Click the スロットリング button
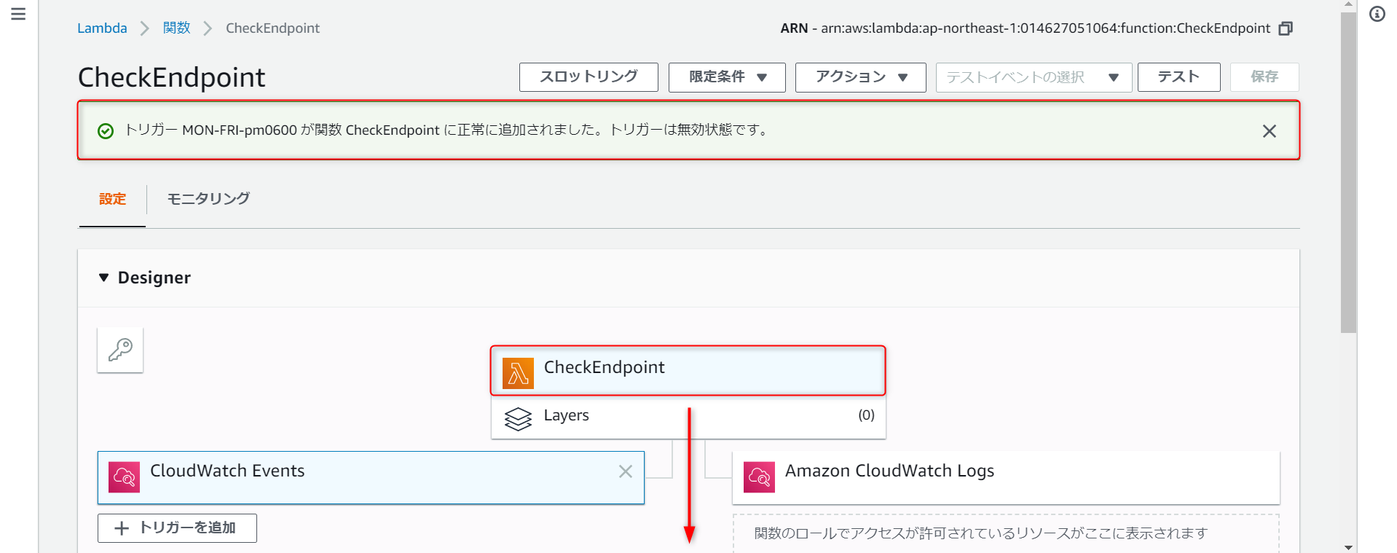This screenshot has width=1397, height=553. (x=589, y=77)
